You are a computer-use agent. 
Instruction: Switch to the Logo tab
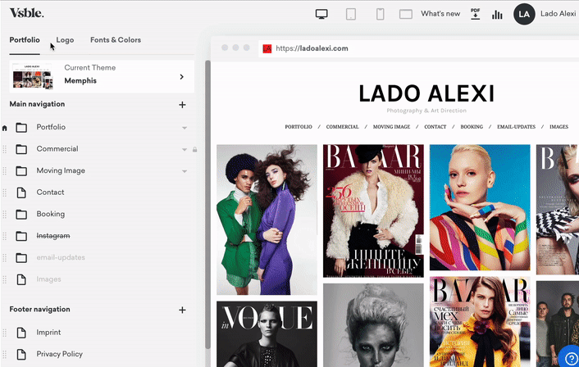65,39
